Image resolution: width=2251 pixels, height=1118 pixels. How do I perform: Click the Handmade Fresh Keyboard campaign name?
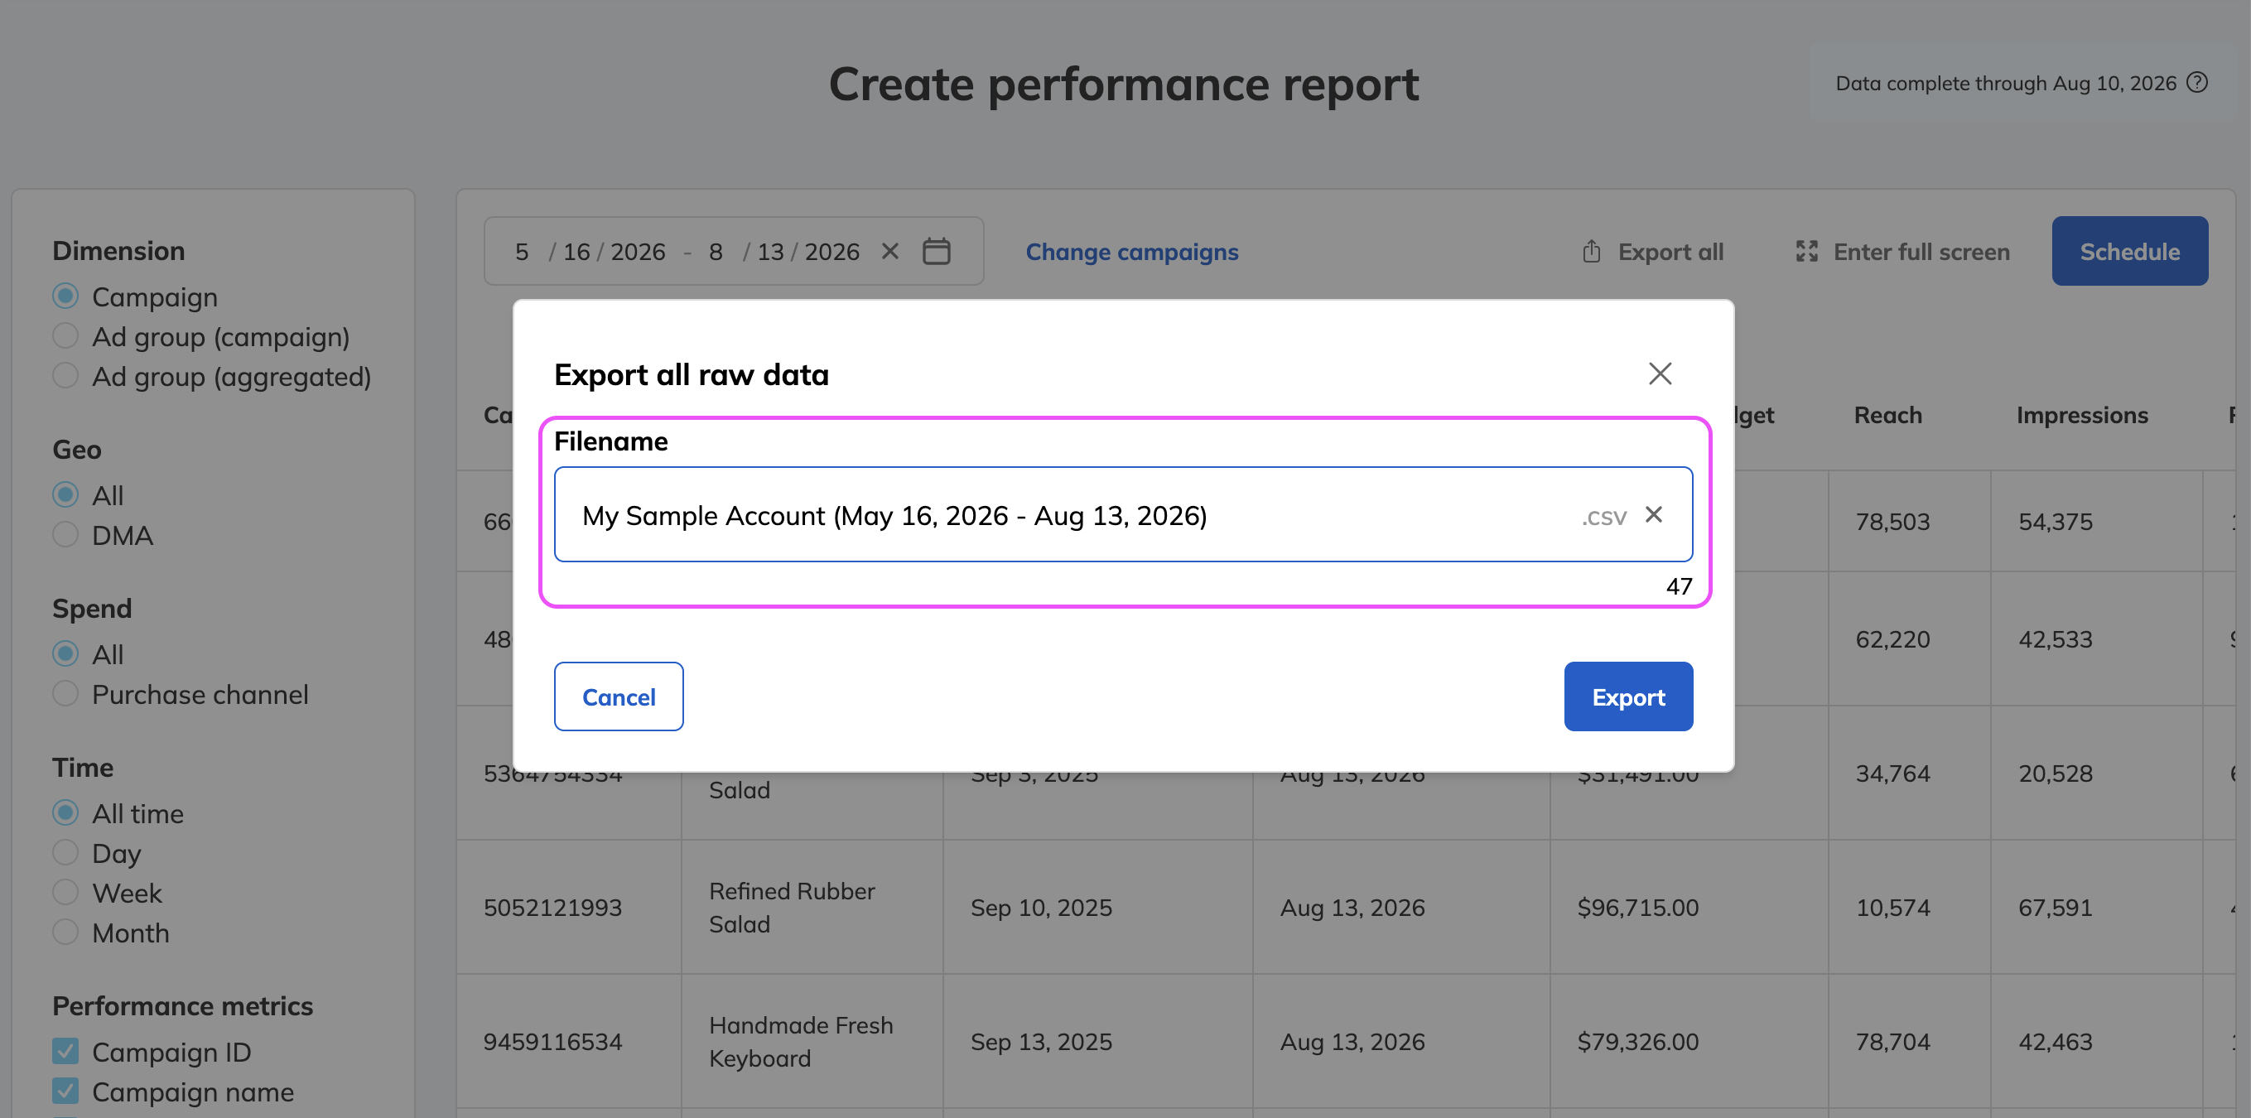tap(800, 1042)
